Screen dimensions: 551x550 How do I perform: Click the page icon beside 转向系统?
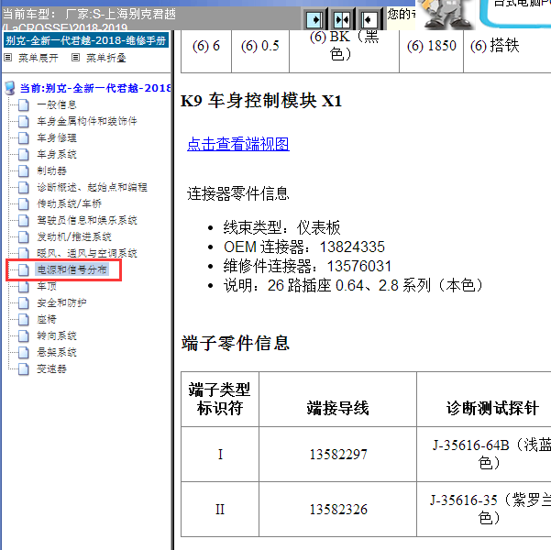pos(24,336)
